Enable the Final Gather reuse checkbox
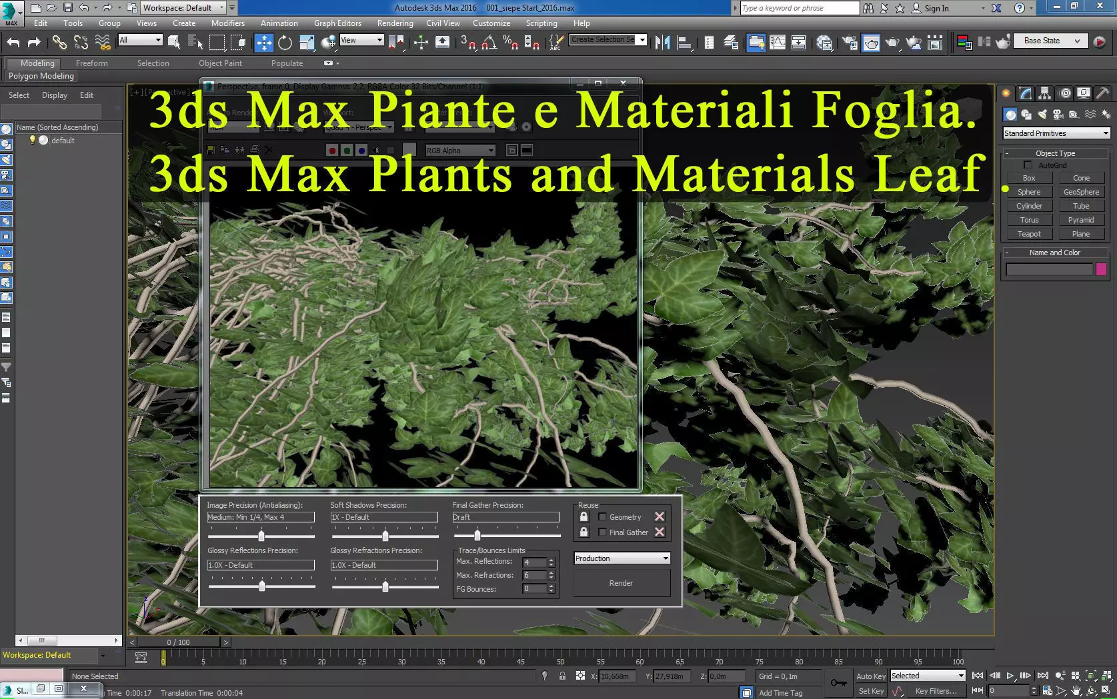 click(x=602, y=532)
